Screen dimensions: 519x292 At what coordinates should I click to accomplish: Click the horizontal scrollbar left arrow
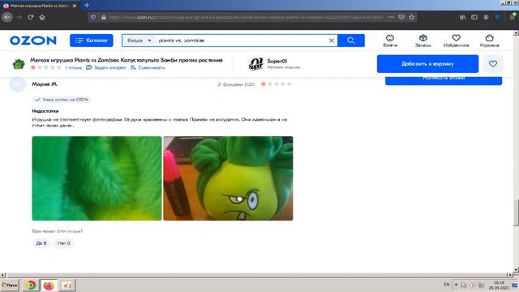(x=2, y=275)
